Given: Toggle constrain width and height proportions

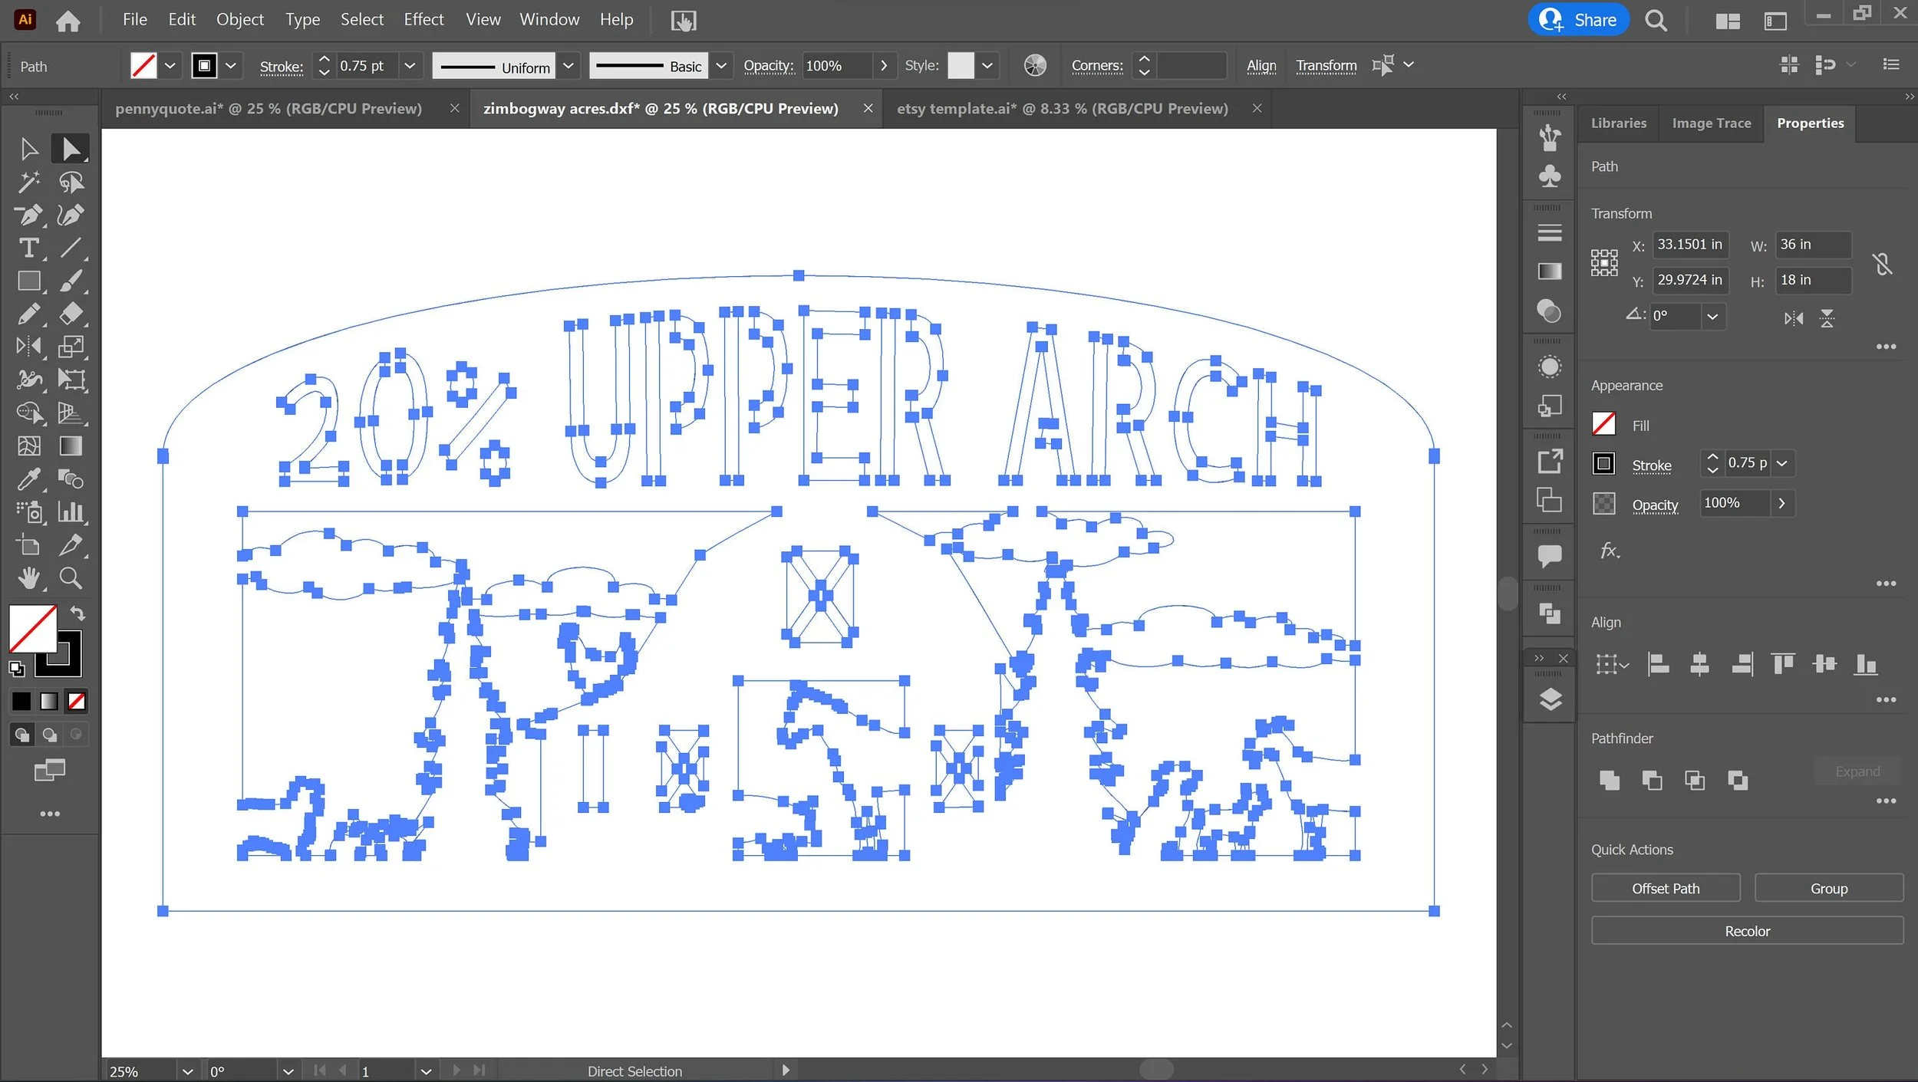Looking at the screenshot, I should (x=1882, y=264).
